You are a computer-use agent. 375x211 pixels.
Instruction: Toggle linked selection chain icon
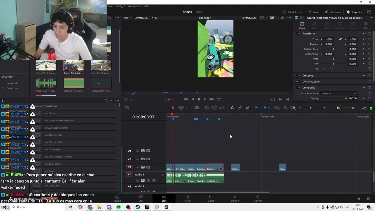pos(240,108)
